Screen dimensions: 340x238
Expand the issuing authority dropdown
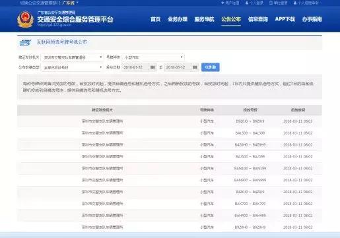[72, 57]
